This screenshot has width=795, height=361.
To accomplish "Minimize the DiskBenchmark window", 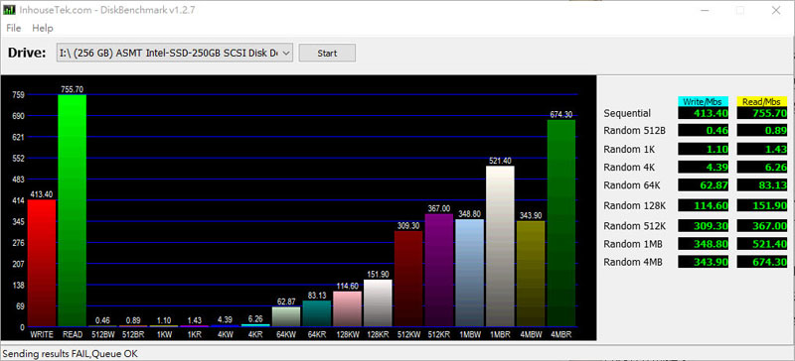I will point(705,10).
